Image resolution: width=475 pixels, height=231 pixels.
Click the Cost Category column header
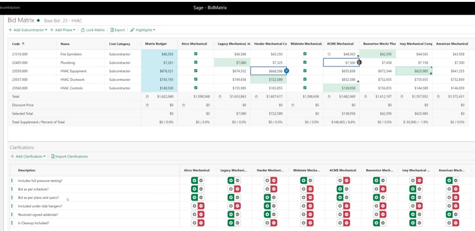pos(120,44)
